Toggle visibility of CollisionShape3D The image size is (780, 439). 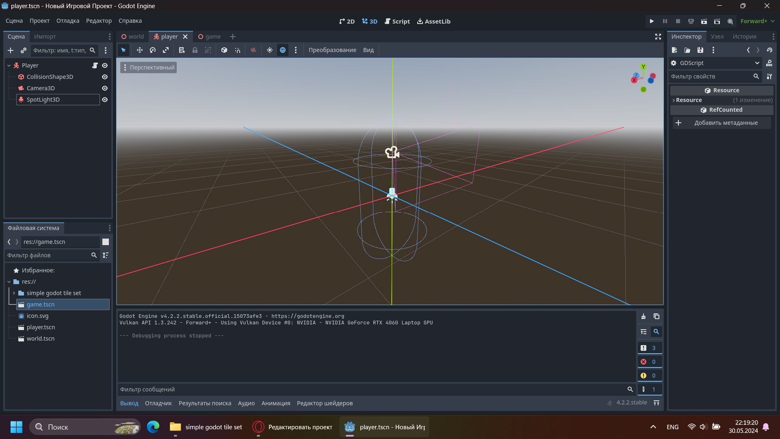(x=104, y=76)
